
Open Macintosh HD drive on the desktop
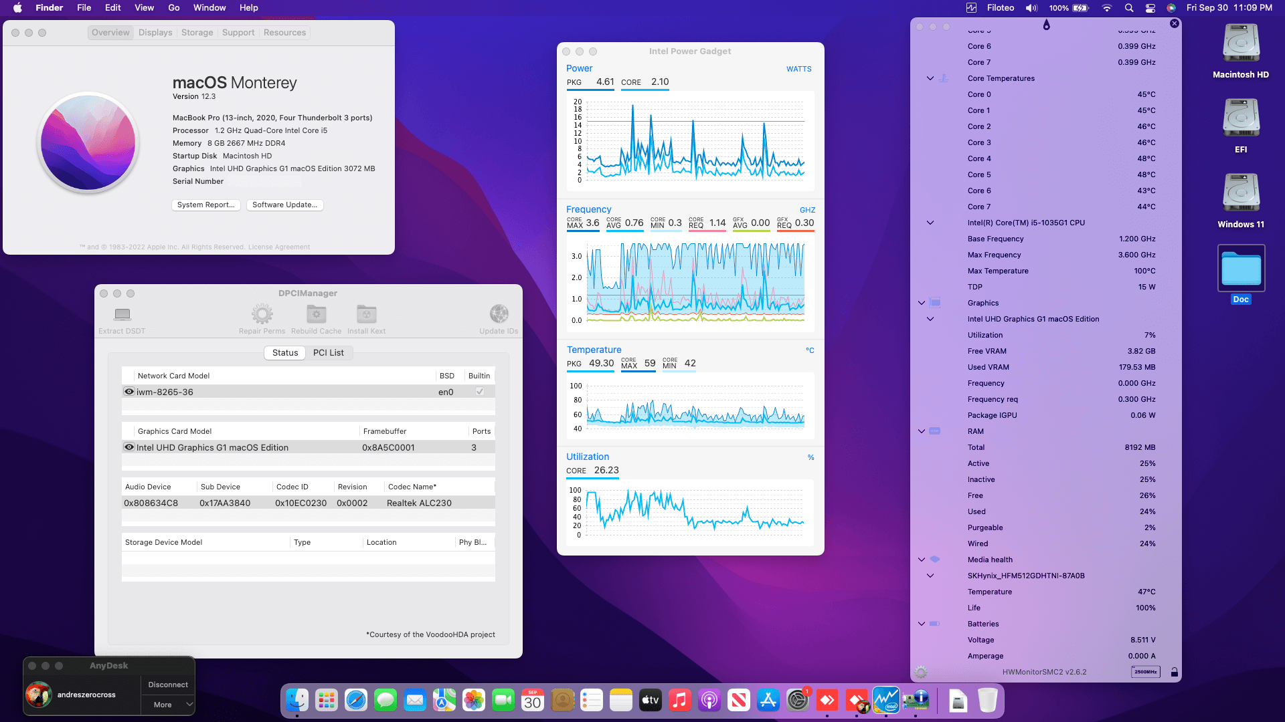click(x=1241, y=44)
